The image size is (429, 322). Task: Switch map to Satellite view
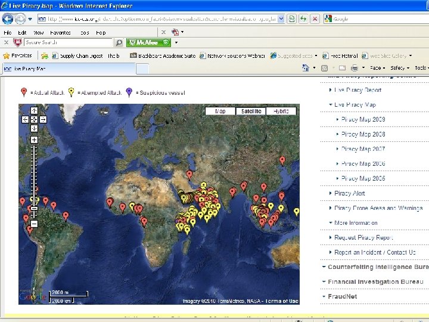click(251, 111)
